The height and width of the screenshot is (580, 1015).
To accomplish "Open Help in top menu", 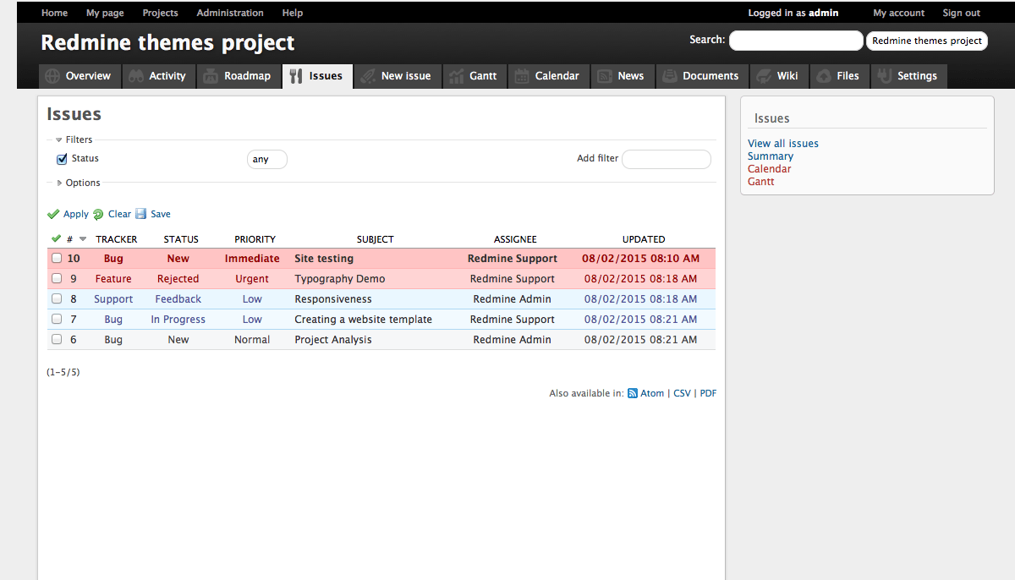I will pos(293,13).
